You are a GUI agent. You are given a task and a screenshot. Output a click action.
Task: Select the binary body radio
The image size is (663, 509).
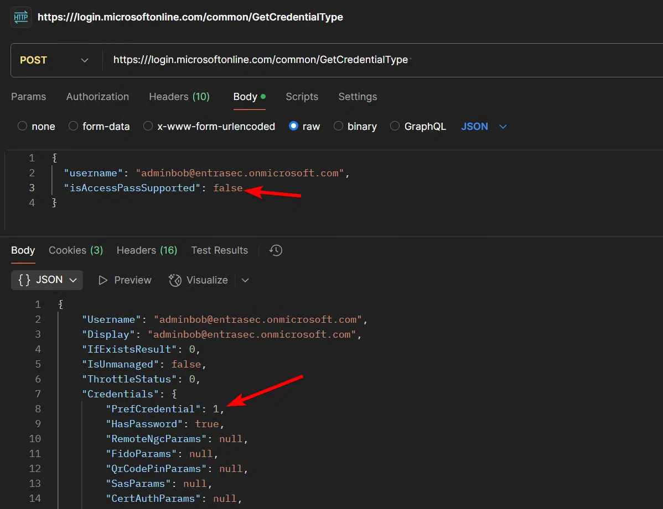point(338,126)
